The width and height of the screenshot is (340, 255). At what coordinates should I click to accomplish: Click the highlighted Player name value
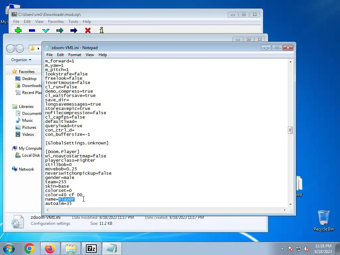pyautogui.click(x=66, y=199)
